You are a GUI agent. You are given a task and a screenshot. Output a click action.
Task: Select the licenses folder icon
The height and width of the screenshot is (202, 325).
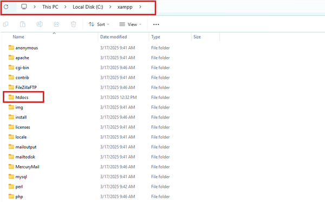pyautogui.click(x=11, y=127)
